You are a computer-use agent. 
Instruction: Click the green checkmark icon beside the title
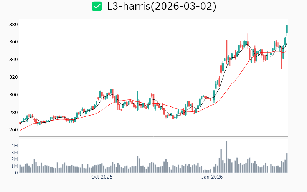click(x=97, y=6)
